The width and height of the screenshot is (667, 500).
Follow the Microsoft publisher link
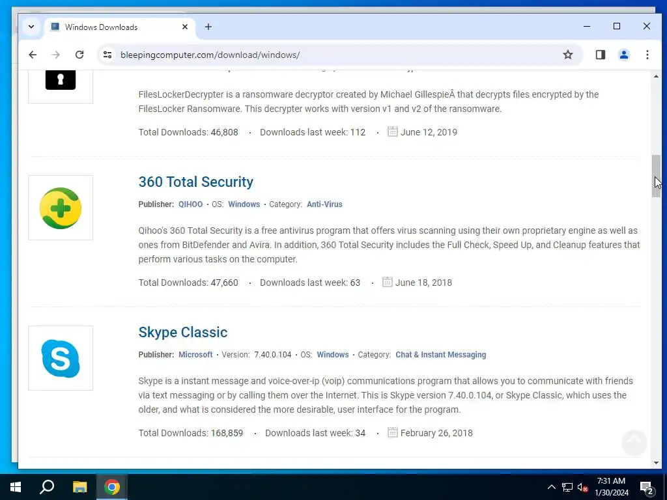coord(195,355)
